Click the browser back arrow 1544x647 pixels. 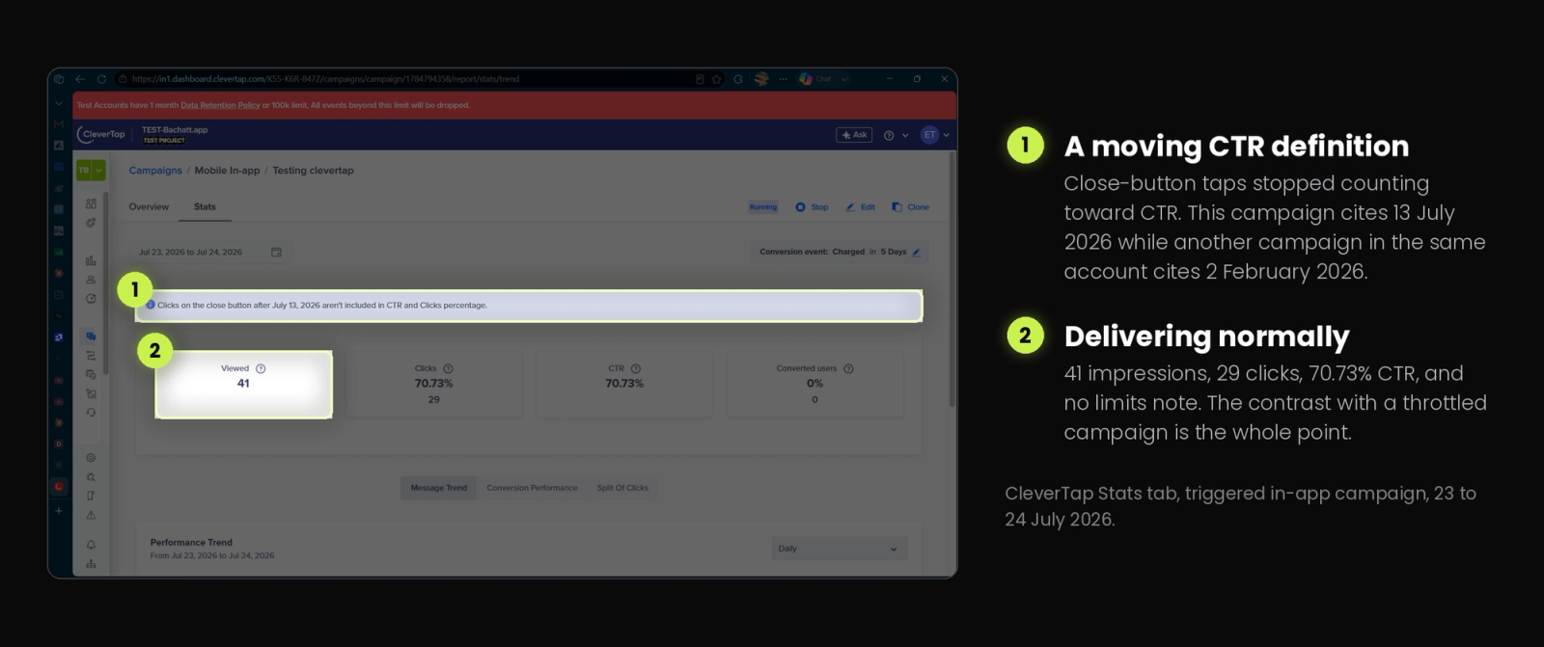click(x=80, y=79)
